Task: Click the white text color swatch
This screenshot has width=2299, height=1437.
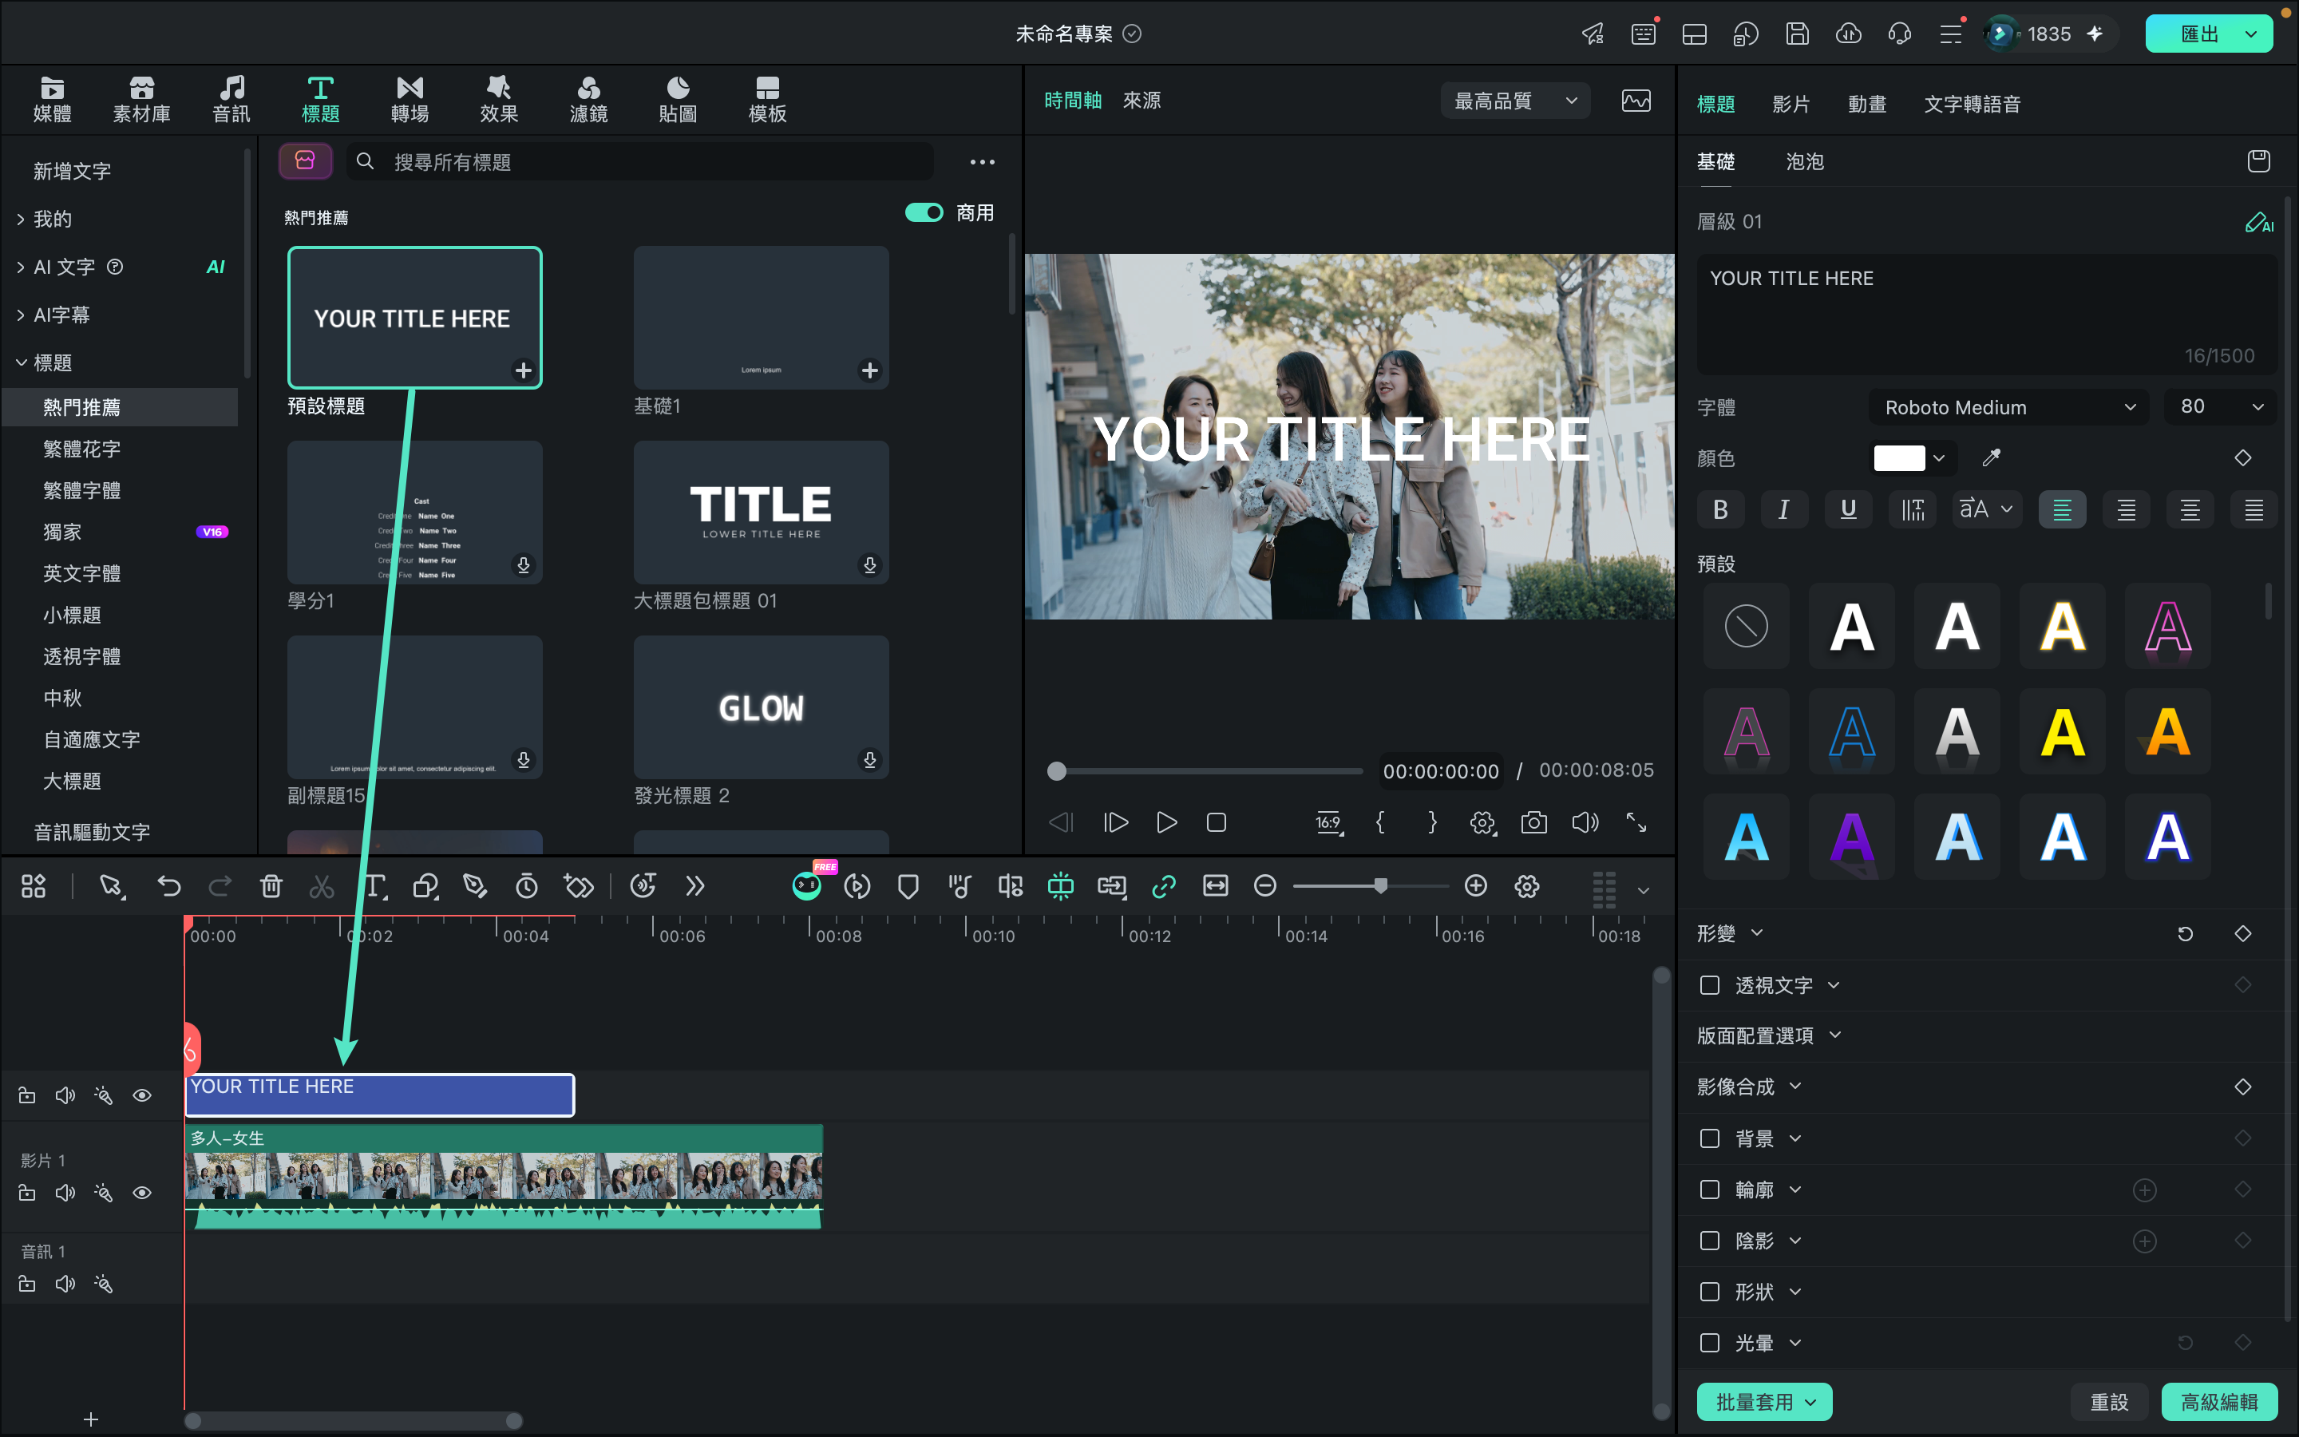Action: (x=1898, y=458)
